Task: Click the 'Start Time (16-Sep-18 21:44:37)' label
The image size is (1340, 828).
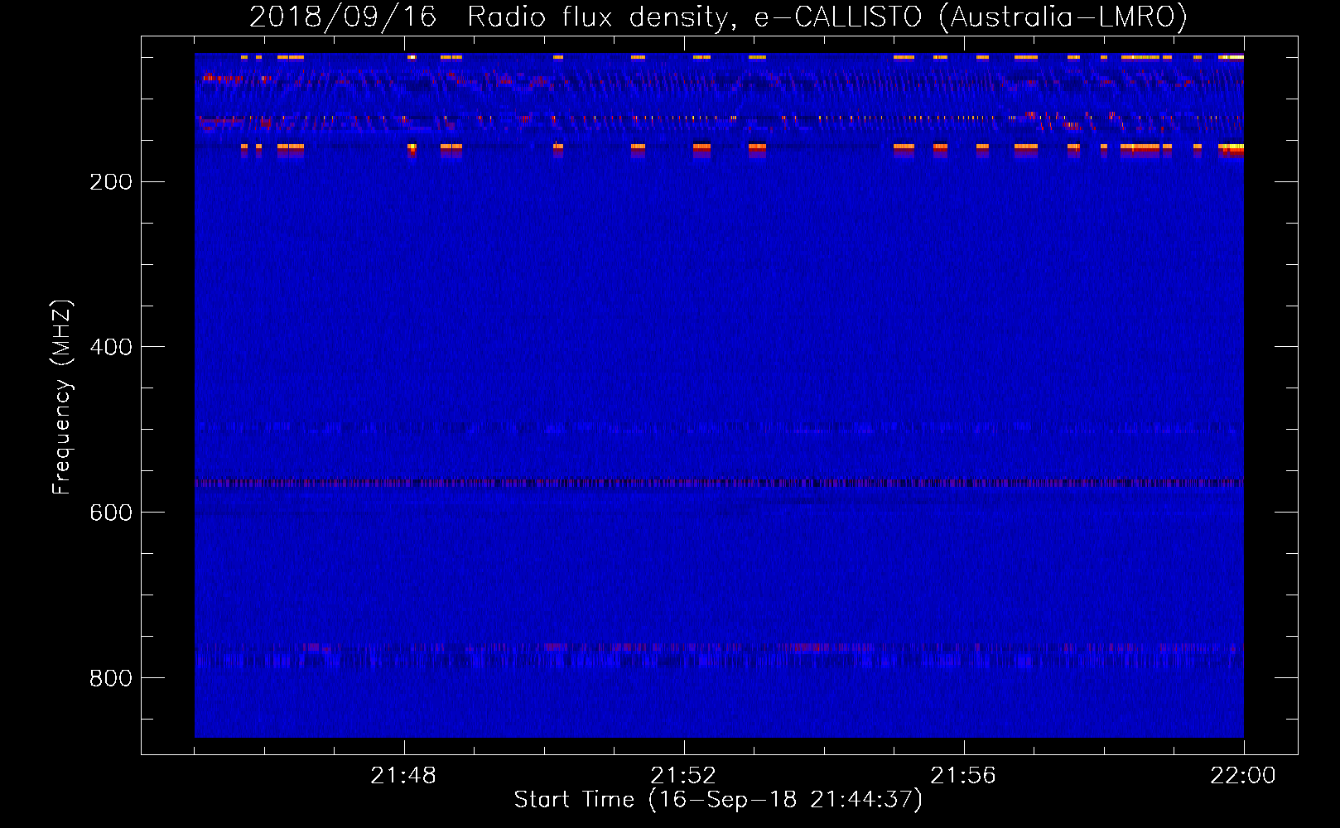Action: (719, 800)
